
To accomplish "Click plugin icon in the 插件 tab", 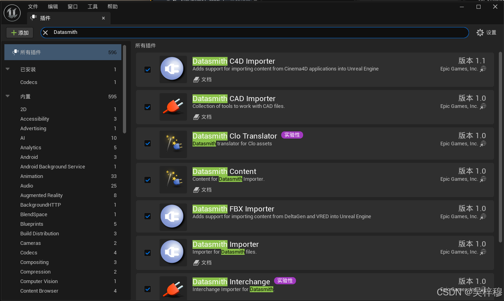I will pos(34,18).
